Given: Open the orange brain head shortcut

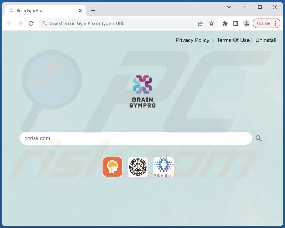Looking at the screenshot, I should tap(112, 167).
